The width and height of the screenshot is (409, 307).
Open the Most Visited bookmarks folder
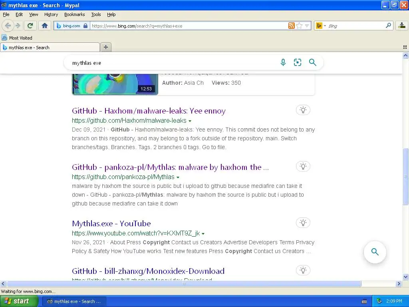pos(17,38)
